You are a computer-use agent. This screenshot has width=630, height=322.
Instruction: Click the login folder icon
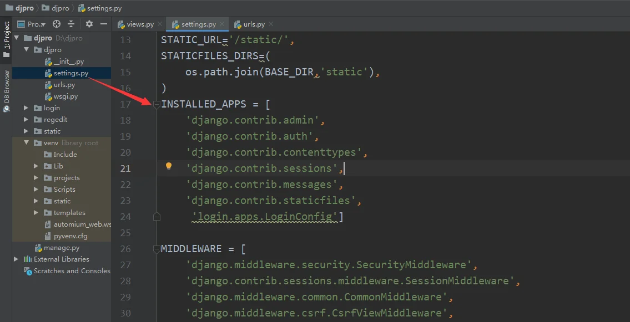coord(38,108)
